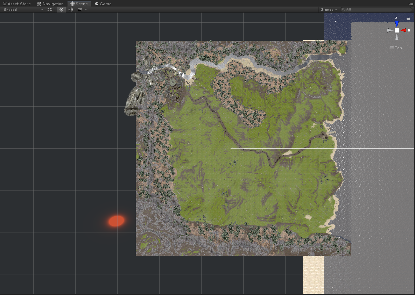This screenshot has height=295, width=415.
Task: Toggle 2D view mode button
Action: tap(50, 9)
